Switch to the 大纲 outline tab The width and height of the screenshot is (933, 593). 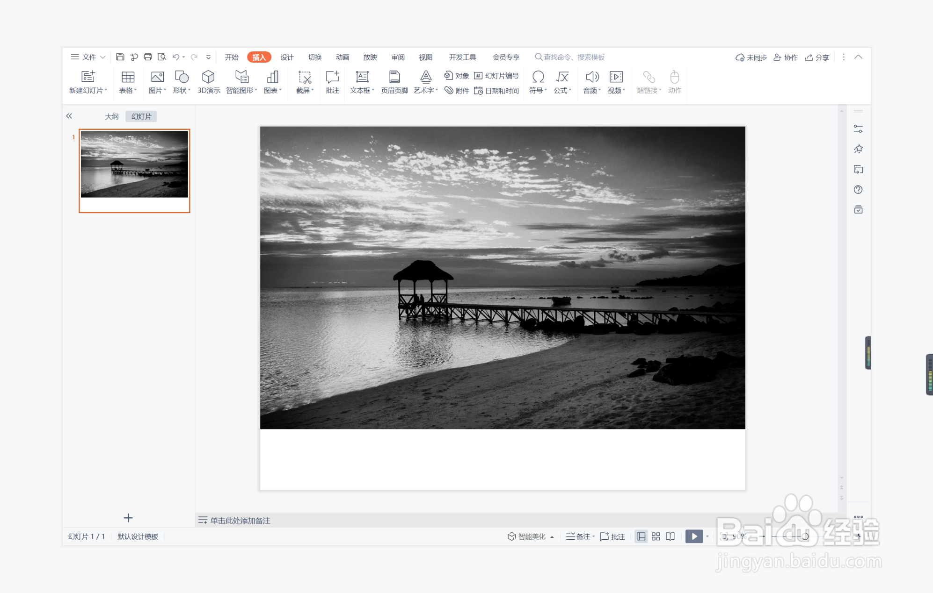point(111,116)
